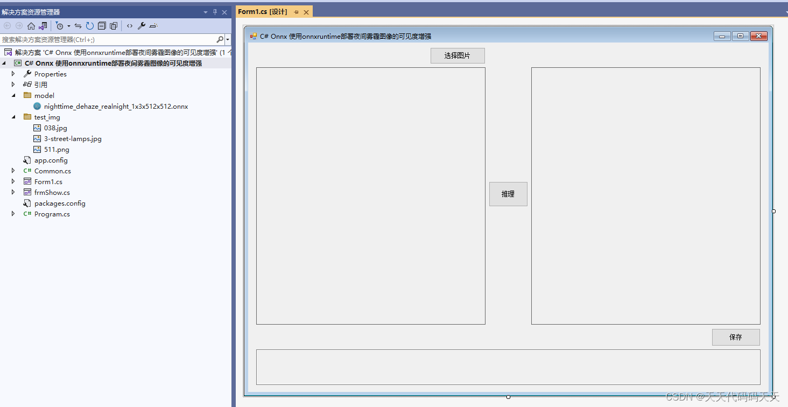Select the app.config file icon
Image resolution: width=788 pixels, height=407 pixels.
pyautogui.click(x=27, y=160)
